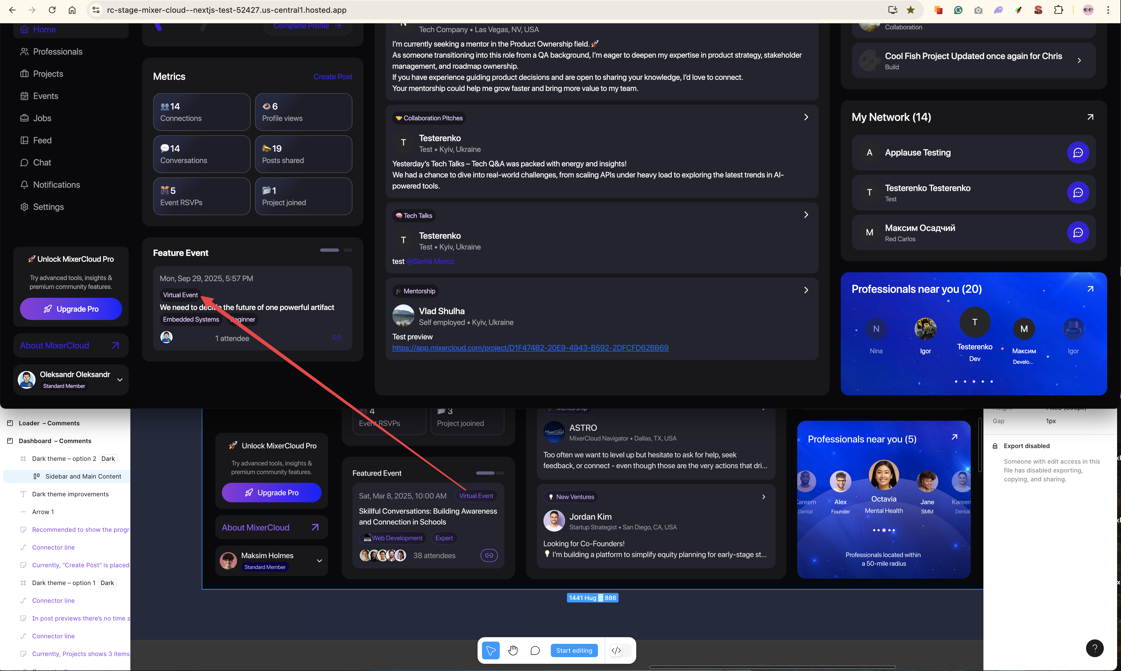Click the Create Post link
Image resolution: width=1121 pixels, height=671 pixels.
332,77
